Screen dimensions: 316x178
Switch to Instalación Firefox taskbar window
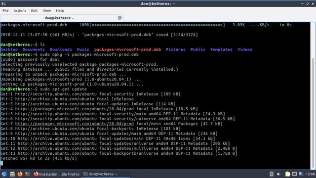click(x=57, y=174)
